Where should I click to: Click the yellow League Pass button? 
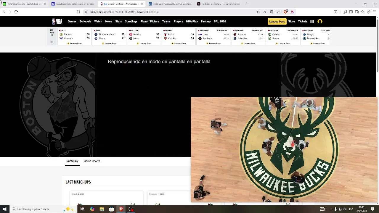pos(277,21)
